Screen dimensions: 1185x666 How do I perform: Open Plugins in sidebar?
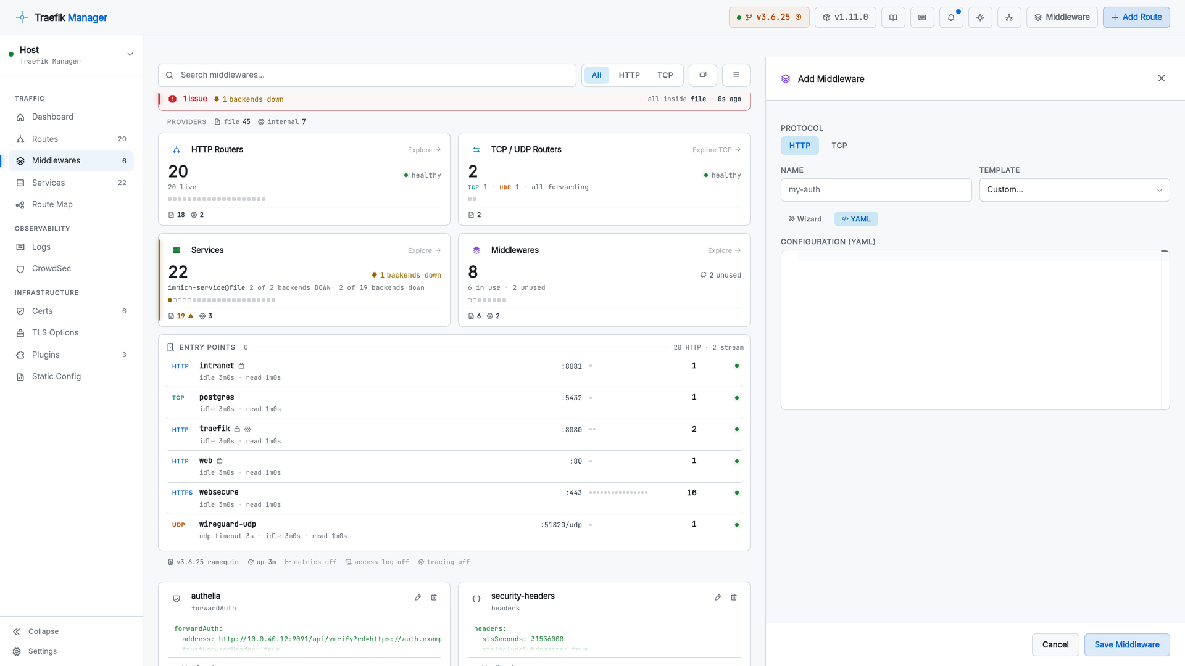tap(71, 355)
